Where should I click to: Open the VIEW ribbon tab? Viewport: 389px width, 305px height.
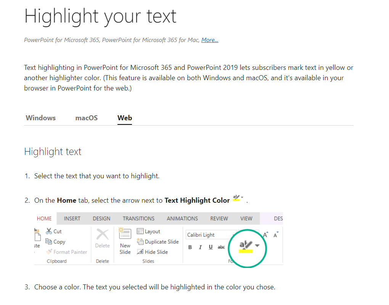(x=246, y=219)
